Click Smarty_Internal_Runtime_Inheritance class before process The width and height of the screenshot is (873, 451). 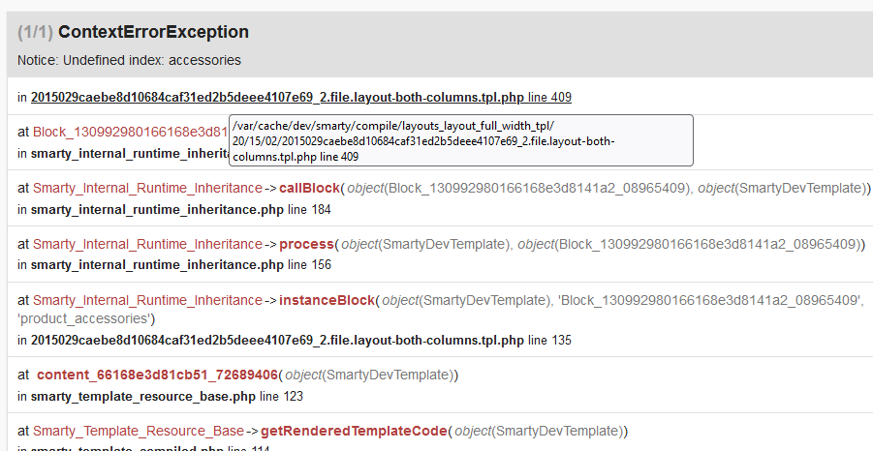tap(147, 244)
